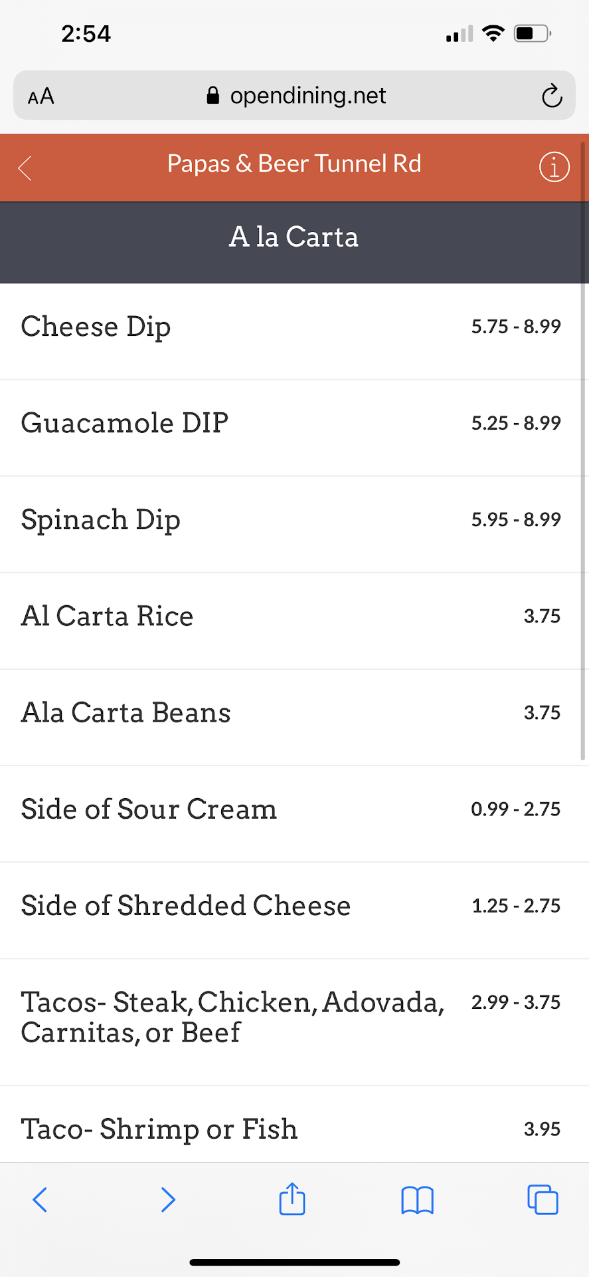The width and height of the screenshot is (589, 1277).
Task: Open the restaurant info icon
Action: [554, 167]
